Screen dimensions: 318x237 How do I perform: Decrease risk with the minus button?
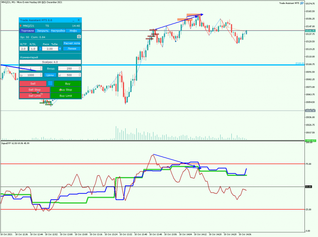click(41, 48)
